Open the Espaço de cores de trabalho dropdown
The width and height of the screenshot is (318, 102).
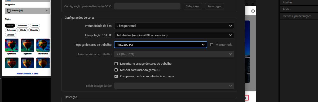tap(160, 45)
